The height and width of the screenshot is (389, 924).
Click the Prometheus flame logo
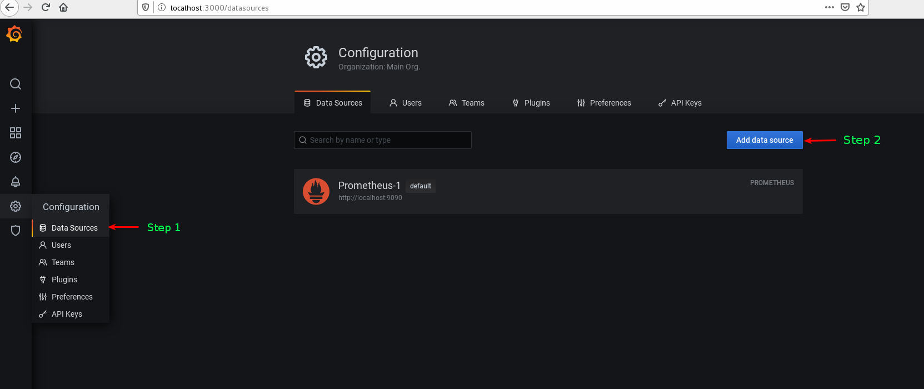[x=316, y=191]
